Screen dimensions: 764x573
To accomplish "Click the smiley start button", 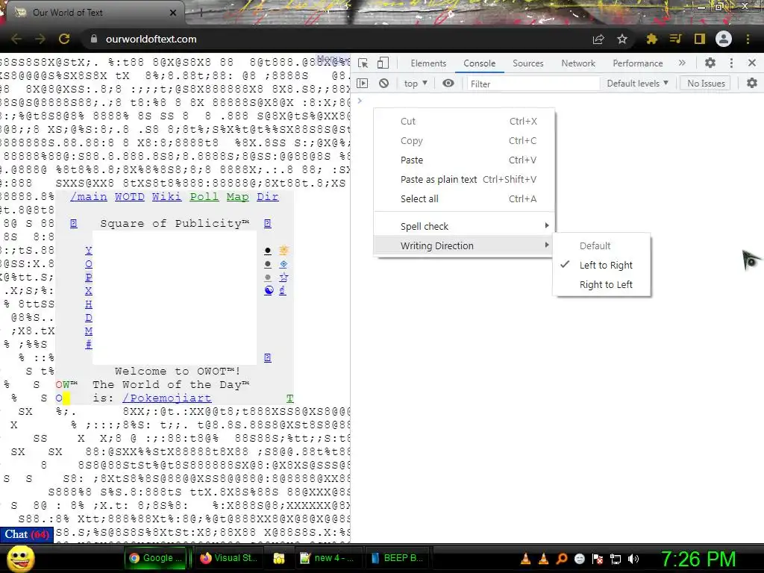I will [x=21, y=559].
